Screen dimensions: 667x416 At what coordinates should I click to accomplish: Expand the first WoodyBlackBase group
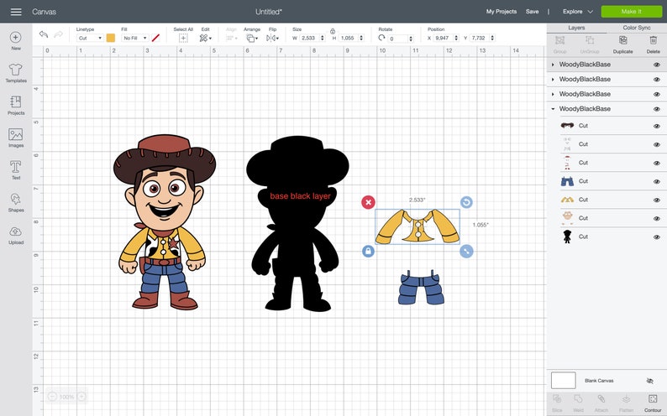click(x=553, y=65)
